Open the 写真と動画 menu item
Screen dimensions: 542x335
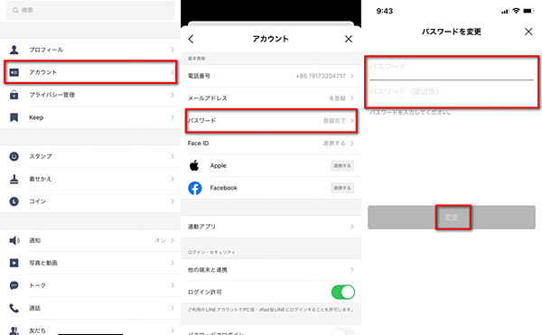coord(90,263)
